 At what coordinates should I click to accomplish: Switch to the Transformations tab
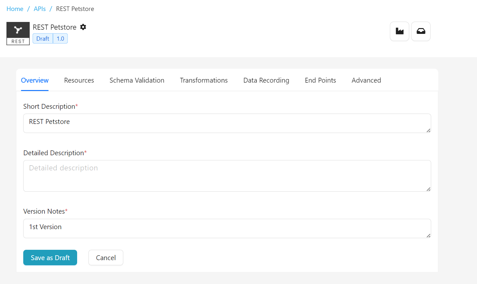pyautogui.click(x=204, y=80)
